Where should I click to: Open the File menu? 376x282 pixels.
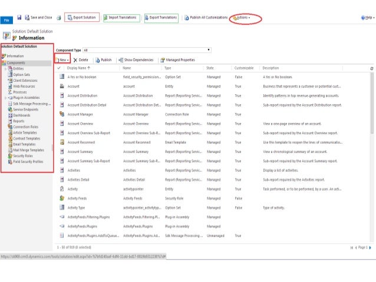tap(6, 19)
